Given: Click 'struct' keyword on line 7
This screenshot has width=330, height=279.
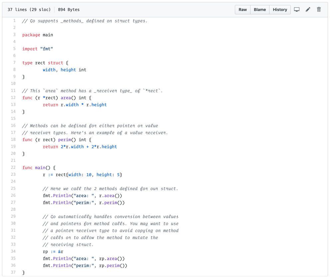Looking at the screenshot, I should pyautogui.click(x=56, y=63).
